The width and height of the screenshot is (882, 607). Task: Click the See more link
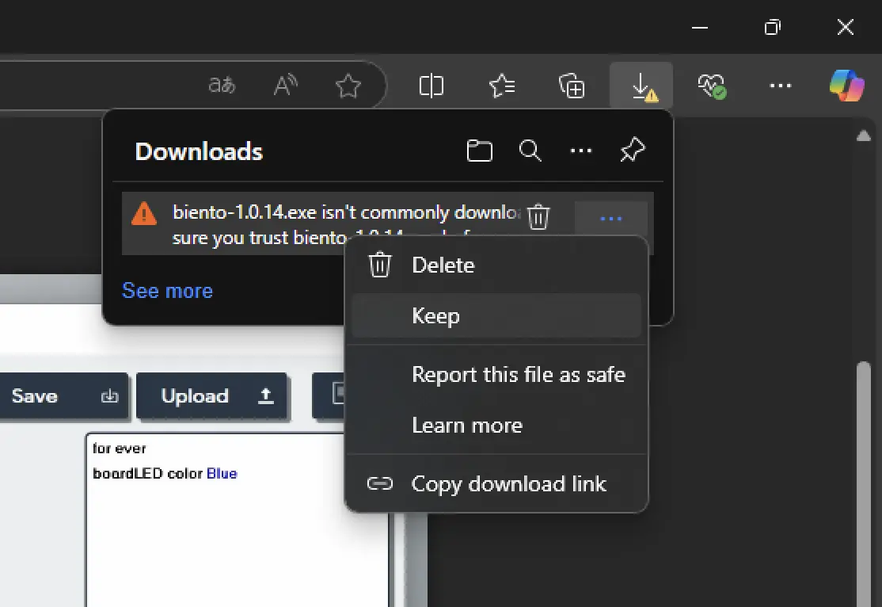pos(167,291)
